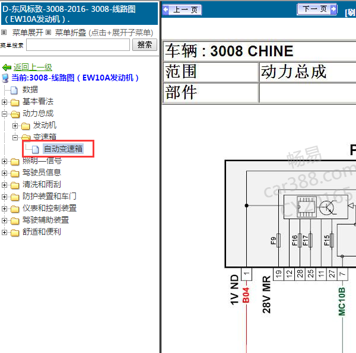Click the 1V ND connector label

pyautogui.click(x=234, y=290)
